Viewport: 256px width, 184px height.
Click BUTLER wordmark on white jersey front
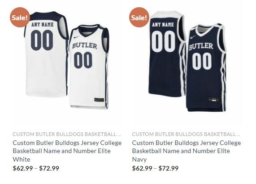tap(85, 46)
